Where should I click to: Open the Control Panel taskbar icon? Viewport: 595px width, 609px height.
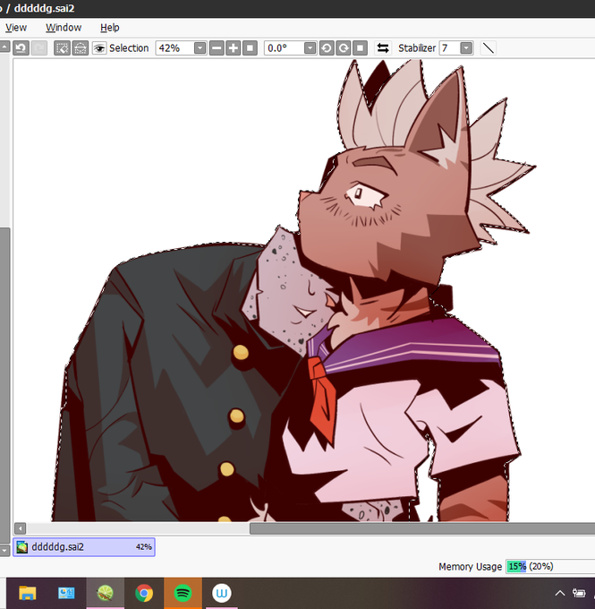click(66, 593)
